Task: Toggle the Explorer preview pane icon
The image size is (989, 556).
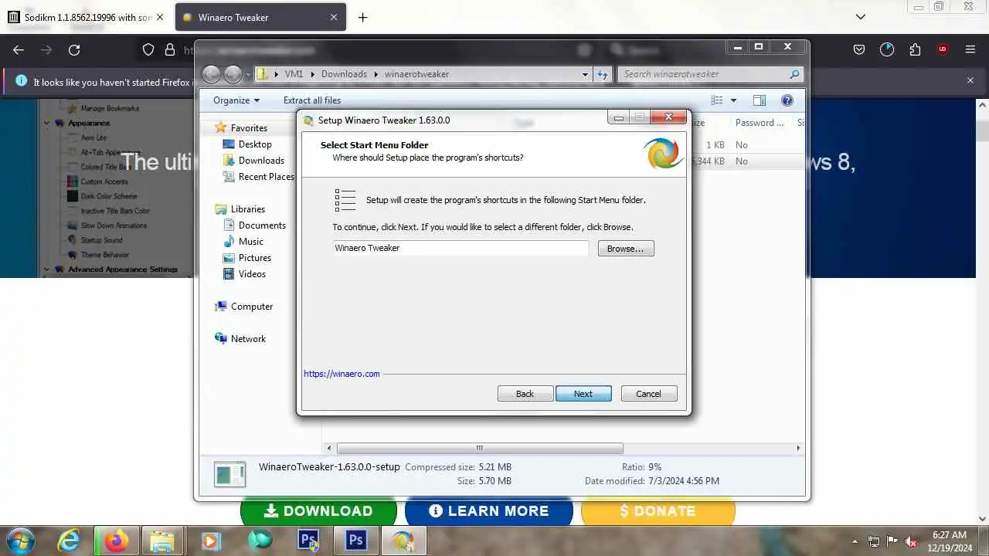Action: point(760,100)
